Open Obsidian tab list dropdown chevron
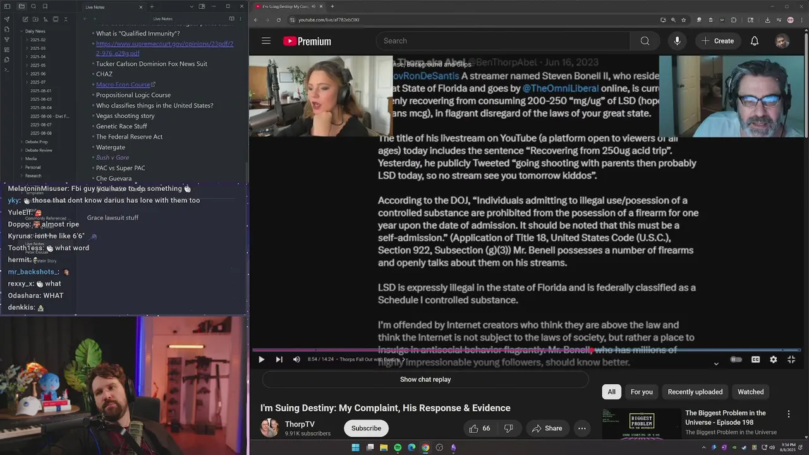The height and width of the screenshot is (455, 809). coord(192,6)
